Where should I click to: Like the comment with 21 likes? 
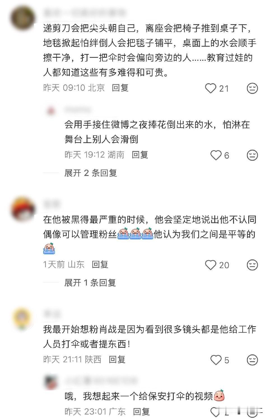211,88
